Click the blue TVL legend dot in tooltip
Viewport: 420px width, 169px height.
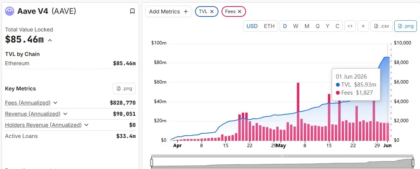click(x=338, y=85)
